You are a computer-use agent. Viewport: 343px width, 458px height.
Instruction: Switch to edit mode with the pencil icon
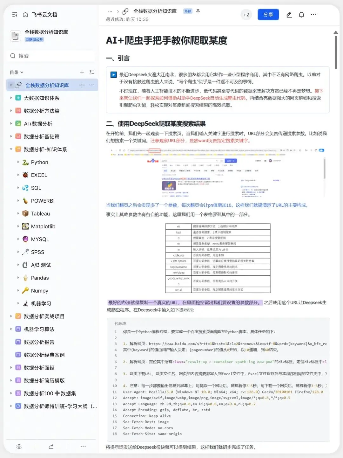pos(289,15)
